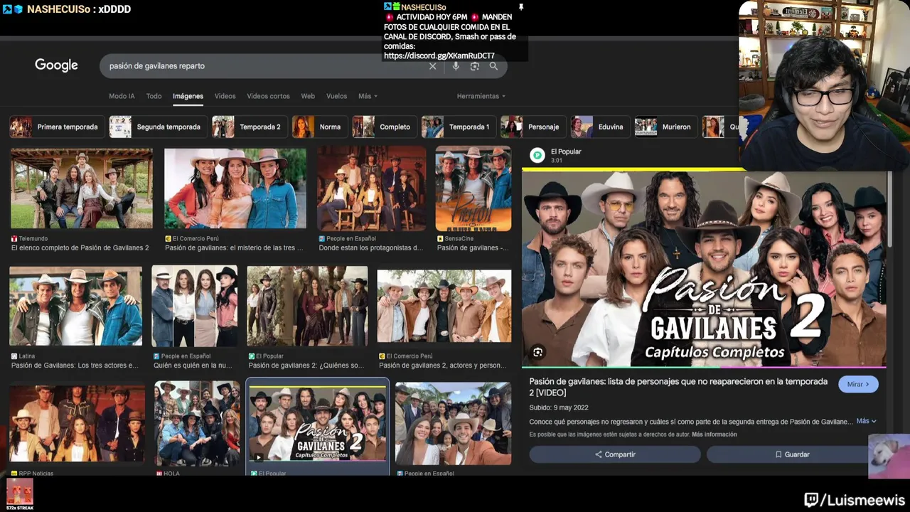
Task: Open large Pasión de Gavilanes 2 preview image
Action: pos(704,268)
